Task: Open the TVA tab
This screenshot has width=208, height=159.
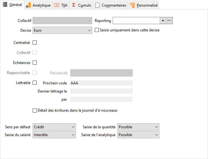Action: (x=61, y=5)
